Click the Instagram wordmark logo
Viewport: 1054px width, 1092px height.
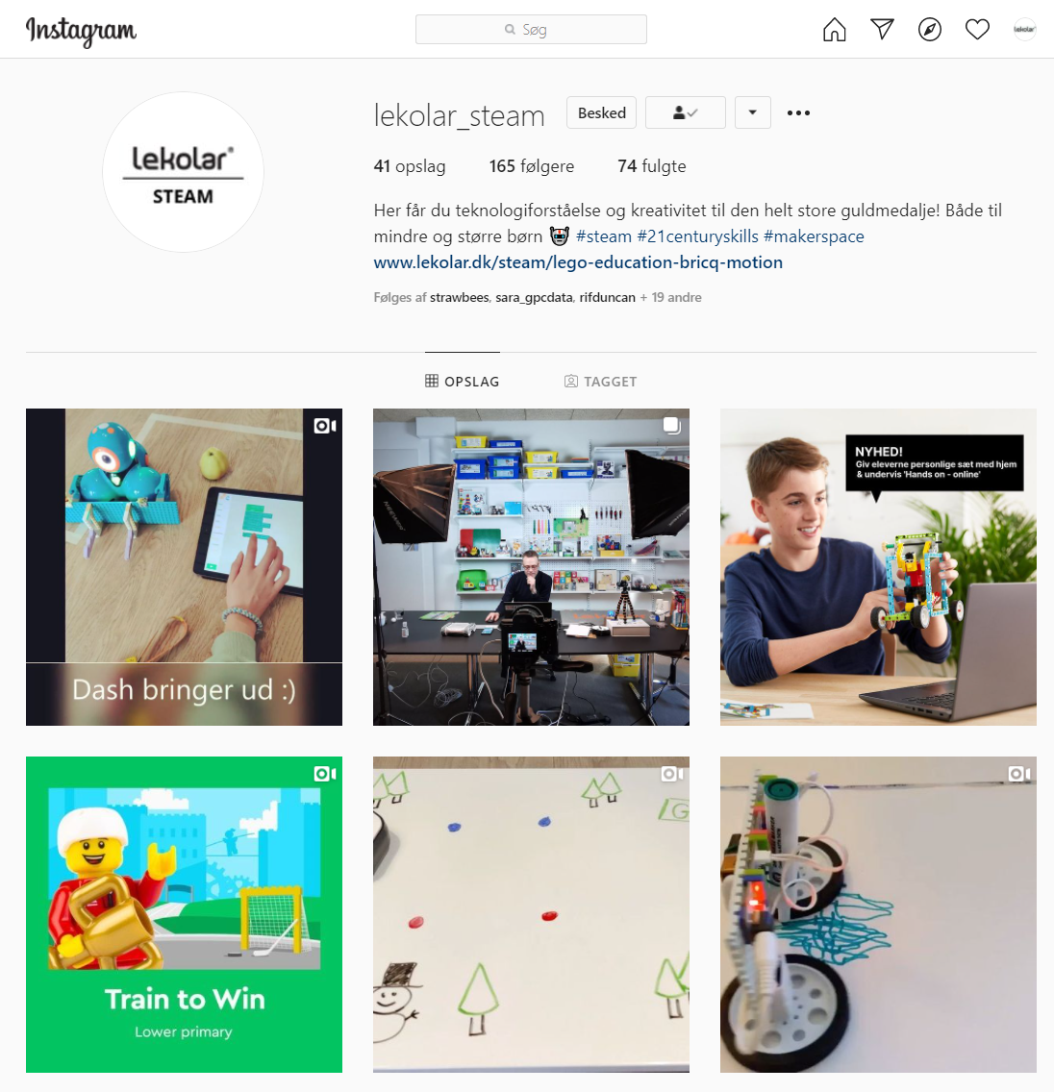pyautogui.click(x=81, y=32)
